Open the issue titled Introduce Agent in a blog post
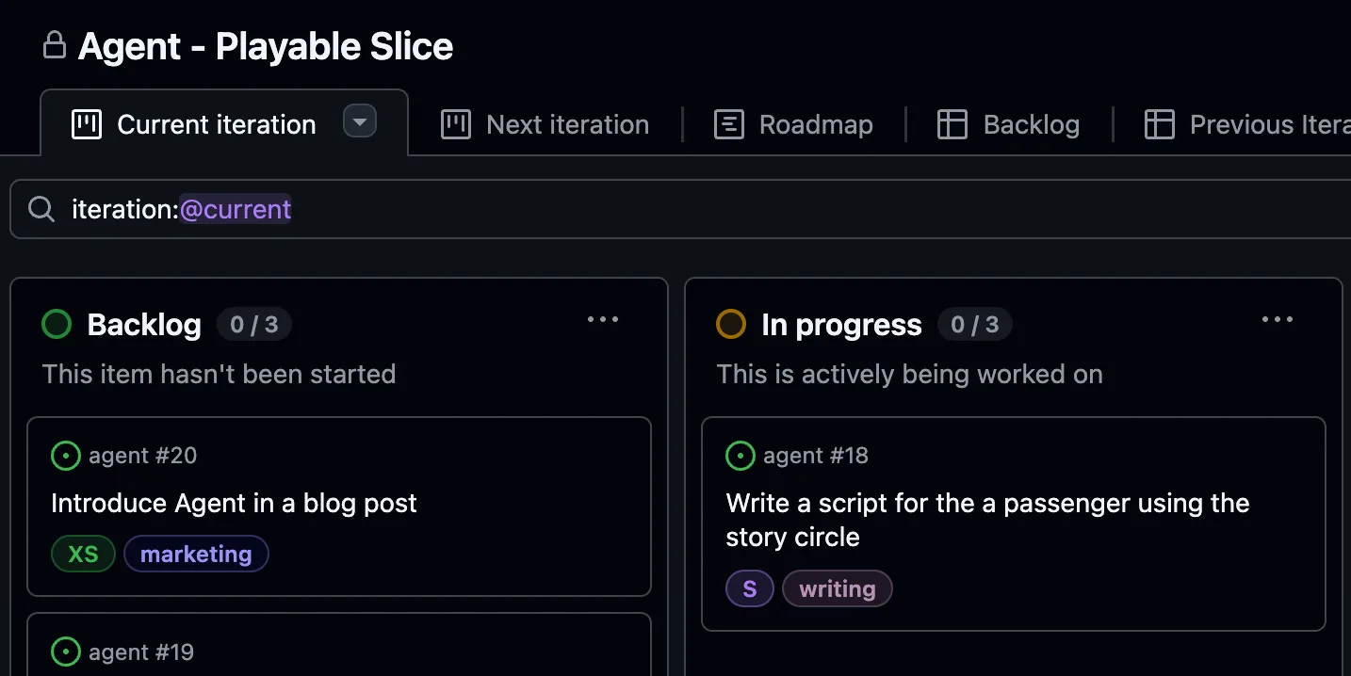Image resolution: width=1351 pixels, height=676 pixels. point(234,503)
